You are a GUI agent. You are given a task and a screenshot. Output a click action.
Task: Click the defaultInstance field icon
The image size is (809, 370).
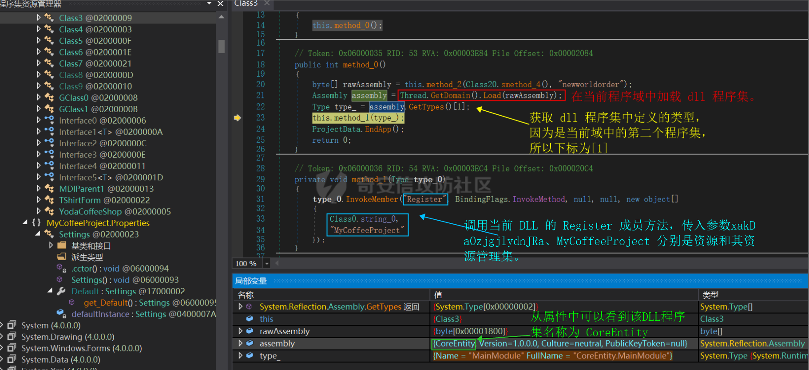click(61, 314)
